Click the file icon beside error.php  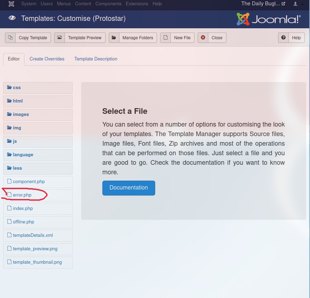[9, 195]
